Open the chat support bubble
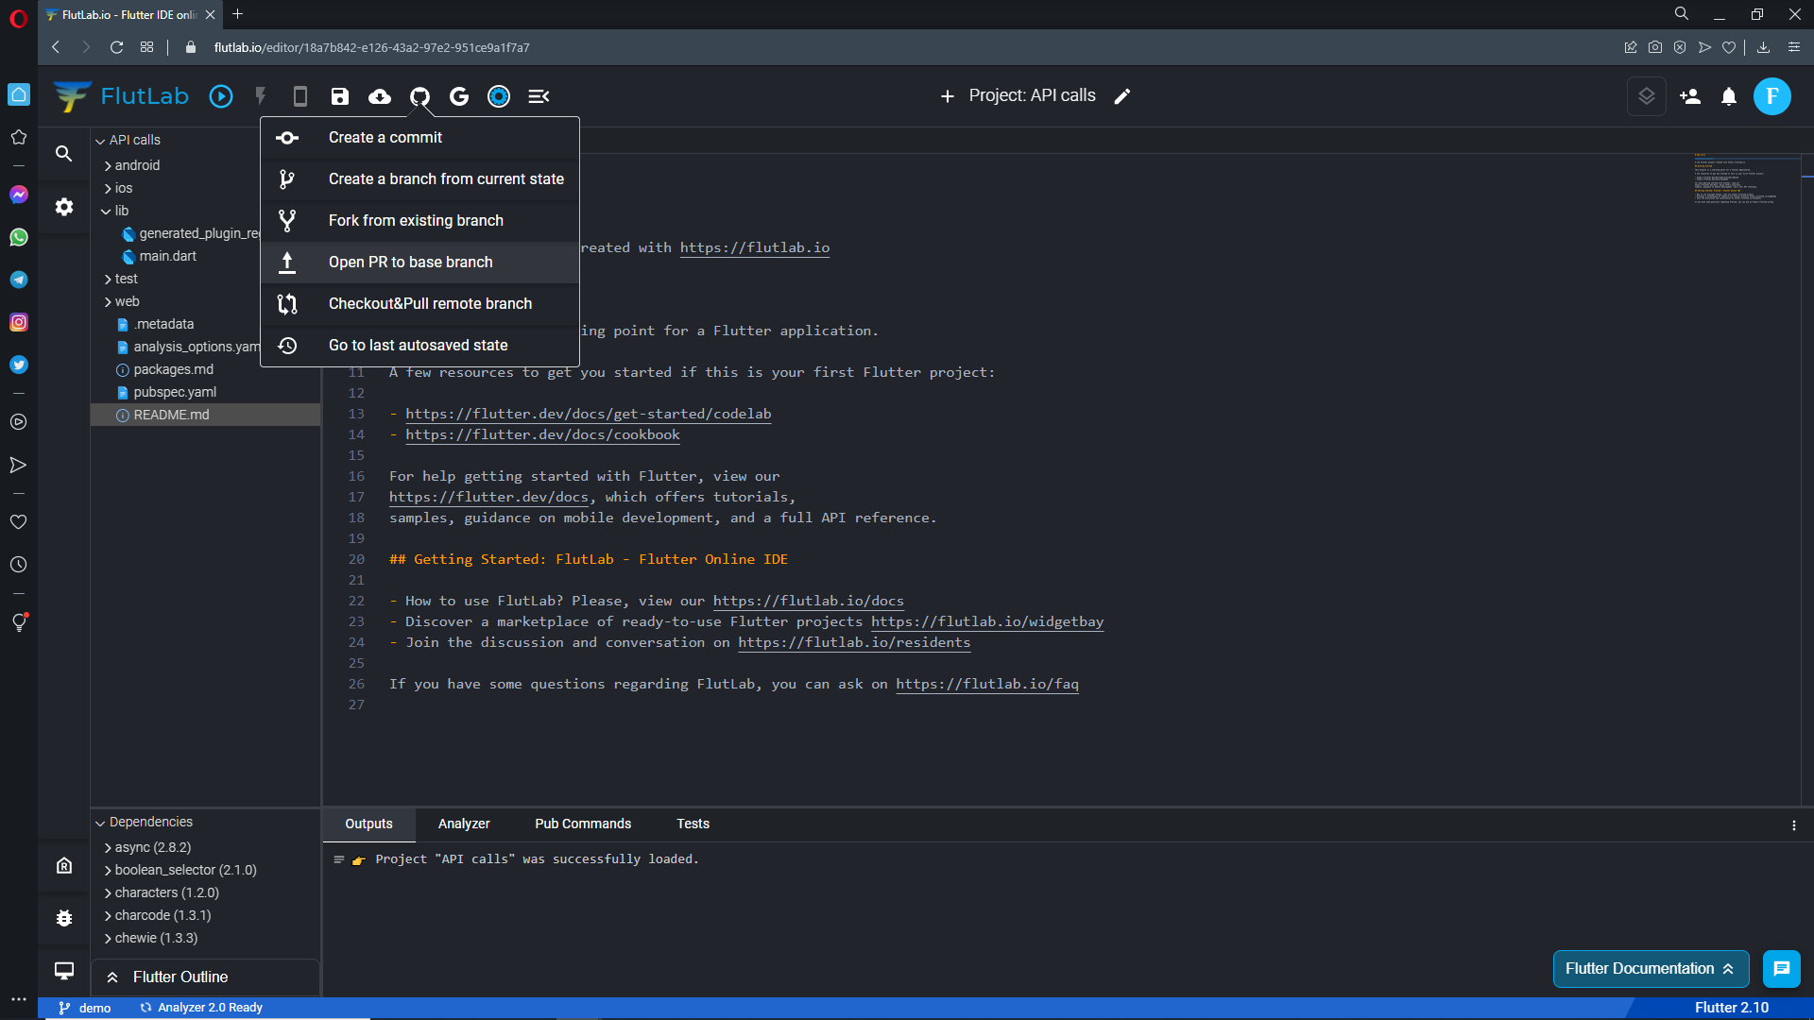Image resolution: width=1814 pixels, height=1020 pixels. (x=1782, y=969)
